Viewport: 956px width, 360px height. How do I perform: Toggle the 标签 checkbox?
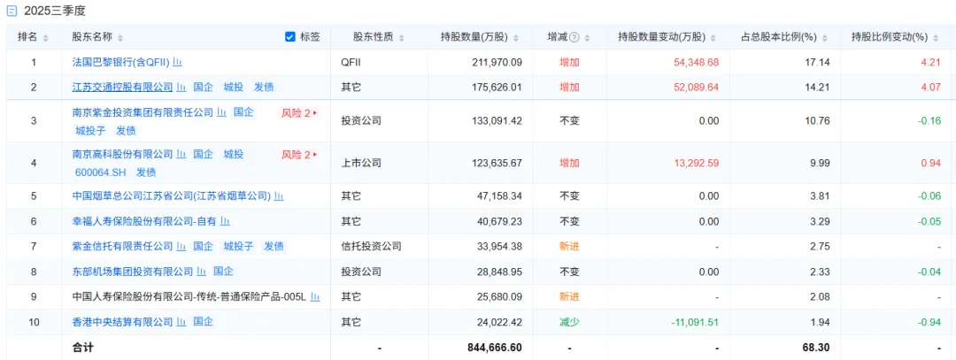coord(290,37)
